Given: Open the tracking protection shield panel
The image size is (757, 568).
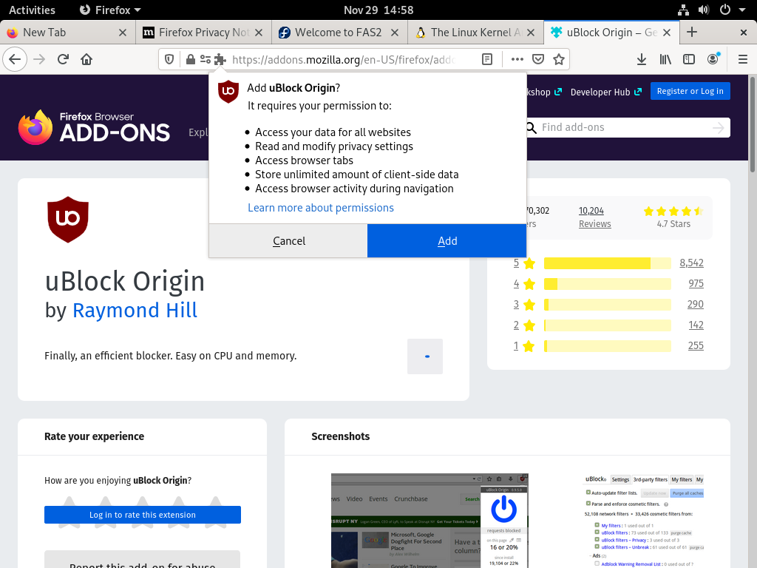Looking at the screenshot, I should point(169,59).
